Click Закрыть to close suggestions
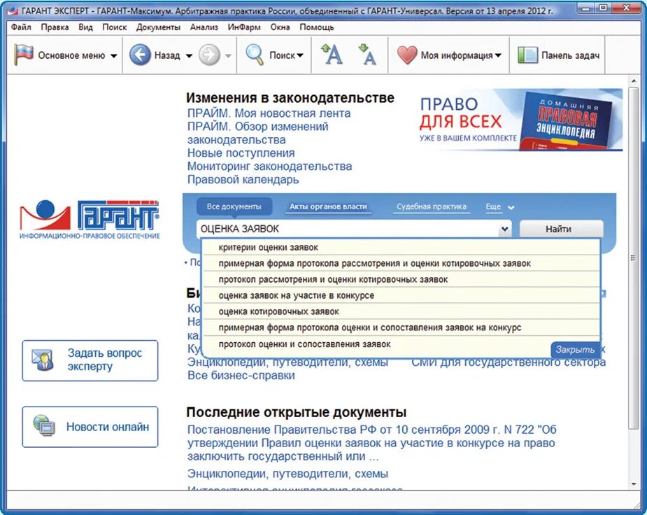The image size is (647, 515). pyautogui.click(x=575, y=350)
